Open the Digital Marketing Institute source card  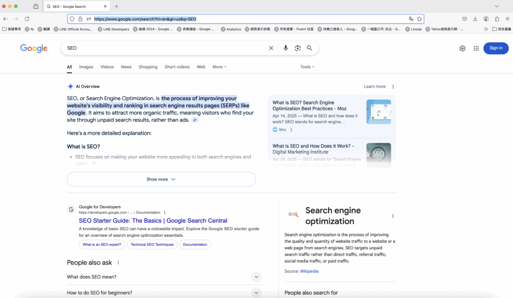coord(332,153)
